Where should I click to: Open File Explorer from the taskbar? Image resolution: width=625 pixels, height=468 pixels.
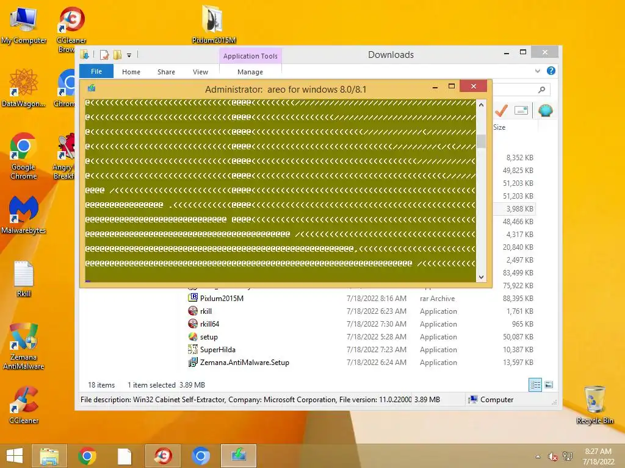[49, 456]
